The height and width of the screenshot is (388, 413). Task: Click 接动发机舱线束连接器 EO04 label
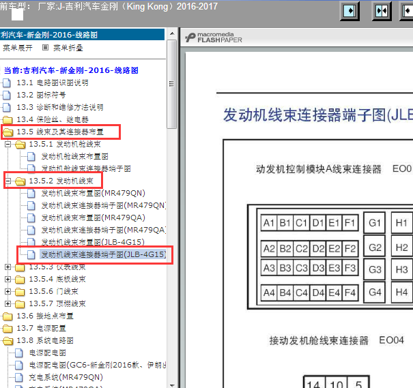tap(337, 340)
